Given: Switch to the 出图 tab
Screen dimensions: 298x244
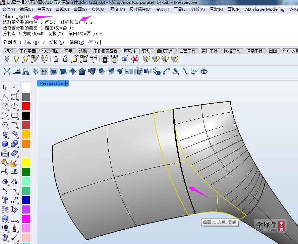Looking at the screenshot, I should 273,51.
